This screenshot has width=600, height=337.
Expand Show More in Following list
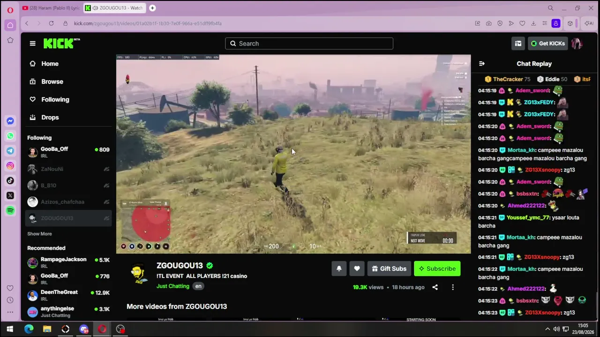click(39, 234)
